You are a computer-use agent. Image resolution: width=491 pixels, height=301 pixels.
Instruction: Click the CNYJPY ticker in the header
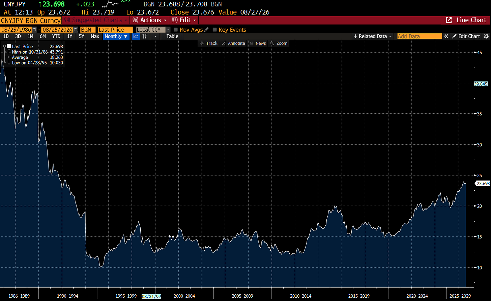(15, 4)
